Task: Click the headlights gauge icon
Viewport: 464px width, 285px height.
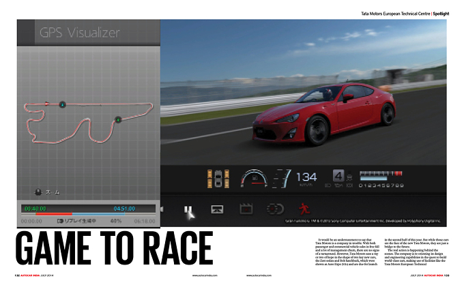Action: coord(275,209)
